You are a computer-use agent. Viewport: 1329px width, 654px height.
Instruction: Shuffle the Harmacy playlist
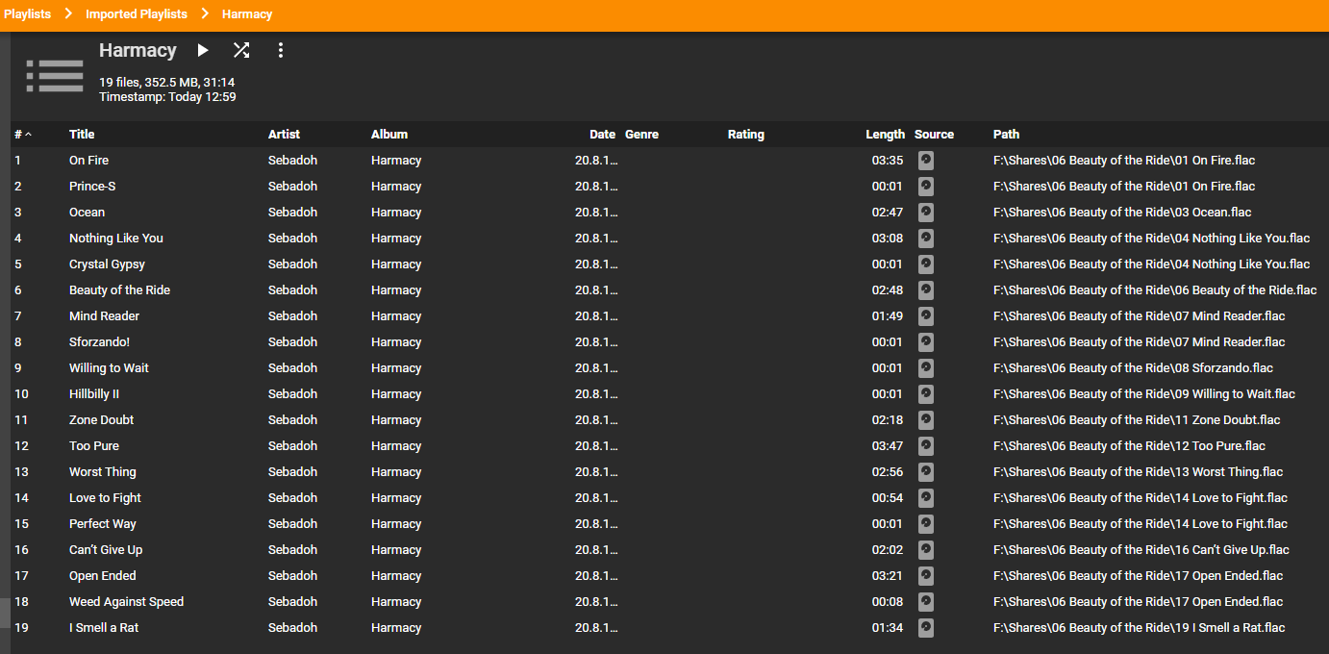pyautogui.click(x=241, y=50)
